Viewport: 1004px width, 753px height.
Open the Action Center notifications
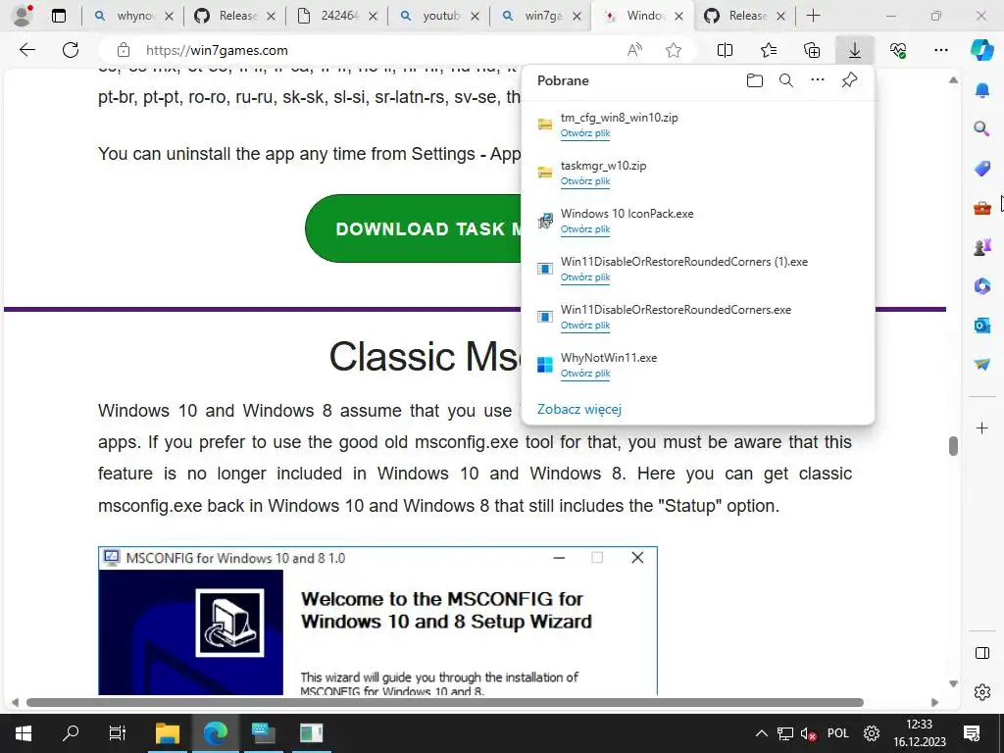[x=972, y=733]
